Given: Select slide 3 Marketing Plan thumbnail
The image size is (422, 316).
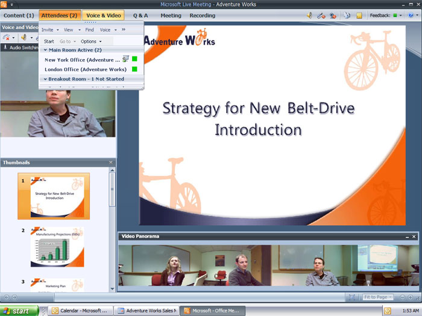Looking at the screenshot, I should point(57,285).
